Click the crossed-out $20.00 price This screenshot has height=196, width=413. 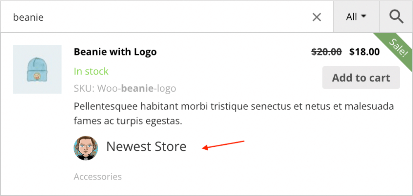coord(326,52)
